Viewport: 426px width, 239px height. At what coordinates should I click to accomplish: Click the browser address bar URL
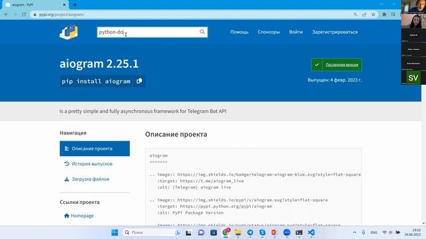pyautogui.click(x=61, y=15)
